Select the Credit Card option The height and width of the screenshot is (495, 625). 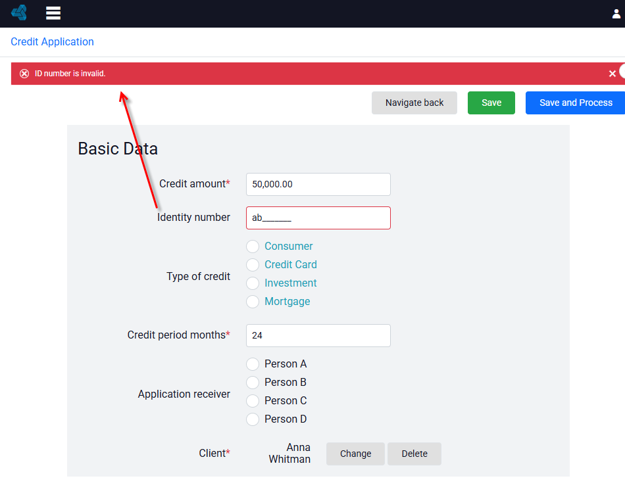click(253, 265)
